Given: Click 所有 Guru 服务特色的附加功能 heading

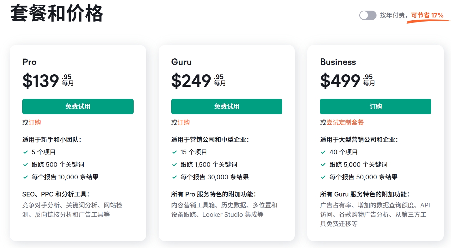Looking at the screenshot, I should click(x=365, y=194).
